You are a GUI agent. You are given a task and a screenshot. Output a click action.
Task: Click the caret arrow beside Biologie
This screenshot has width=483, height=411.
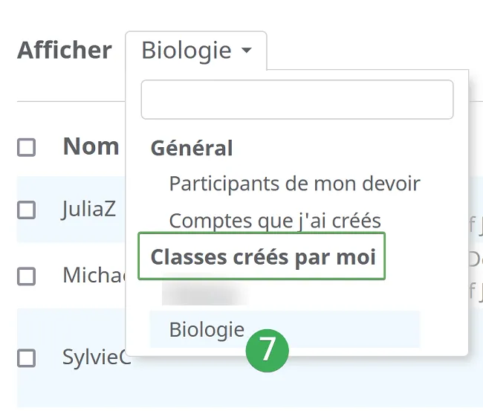coord(247,50)
